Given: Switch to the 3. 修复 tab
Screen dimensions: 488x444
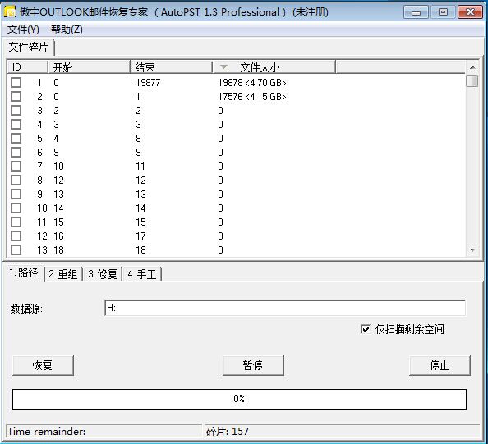Looking at the screenshot, I should click(103, 274).
